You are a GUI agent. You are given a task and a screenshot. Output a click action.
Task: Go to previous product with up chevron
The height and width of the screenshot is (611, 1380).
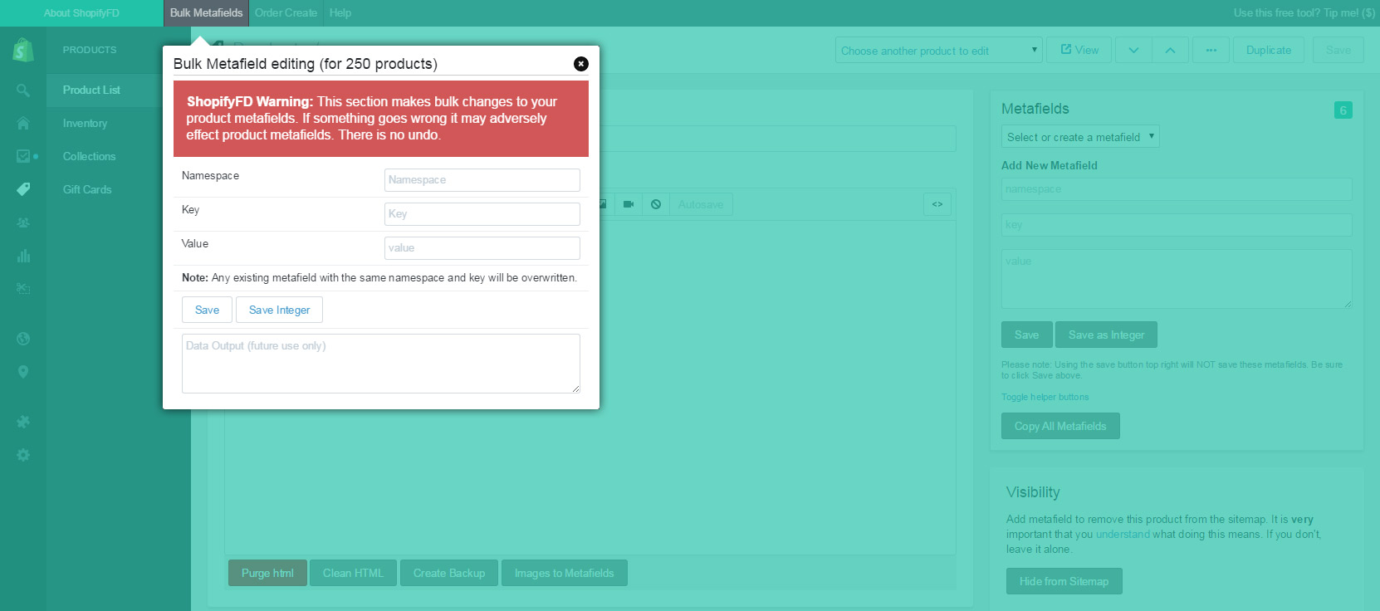click(x=1170, y=50)
